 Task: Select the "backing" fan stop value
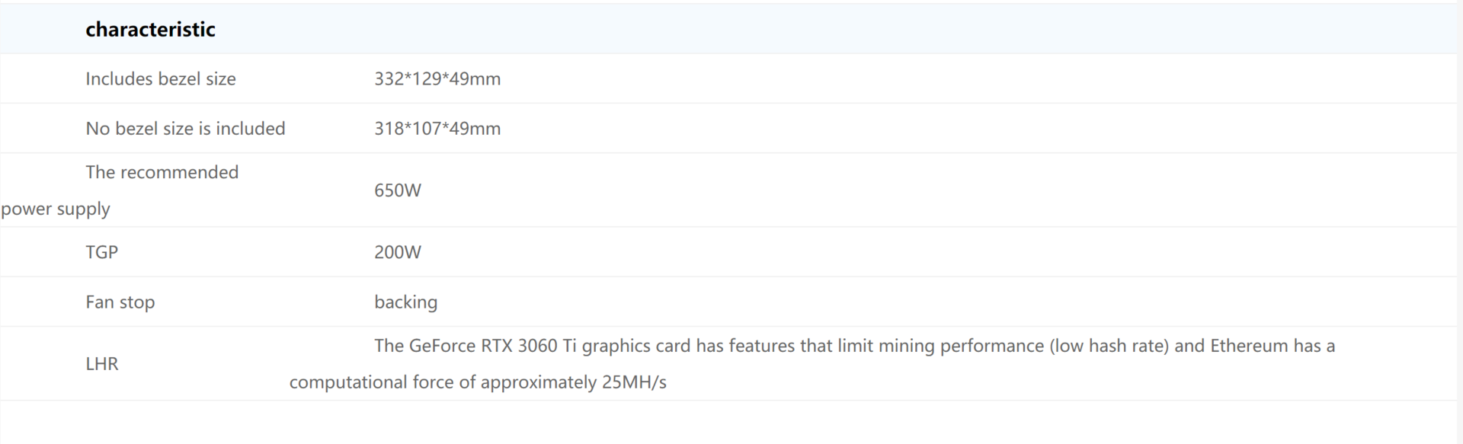tap(405, 302)
